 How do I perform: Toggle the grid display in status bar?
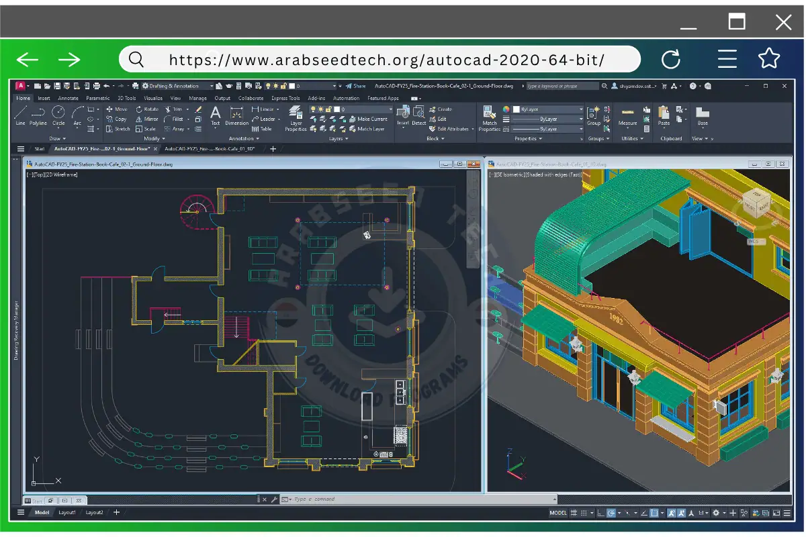pos(574,513)
